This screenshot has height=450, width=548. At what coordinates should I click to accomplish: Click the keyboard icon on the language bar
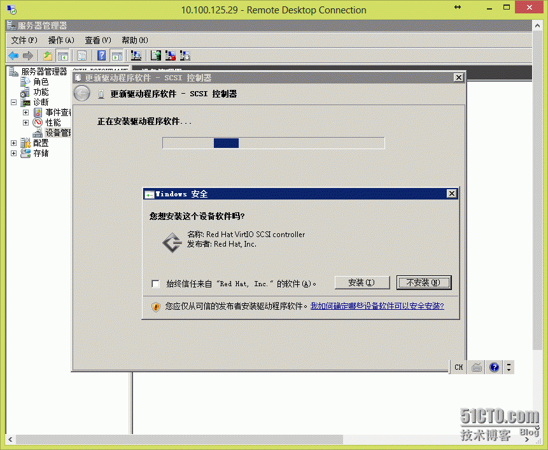tap(477, 367)
